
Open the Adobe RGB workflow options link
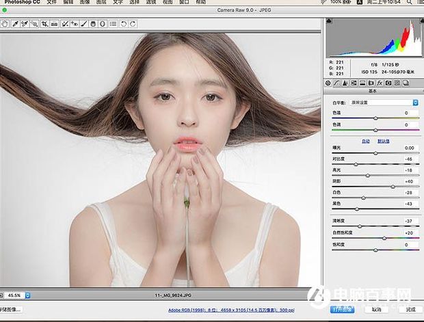coord(231,310)
